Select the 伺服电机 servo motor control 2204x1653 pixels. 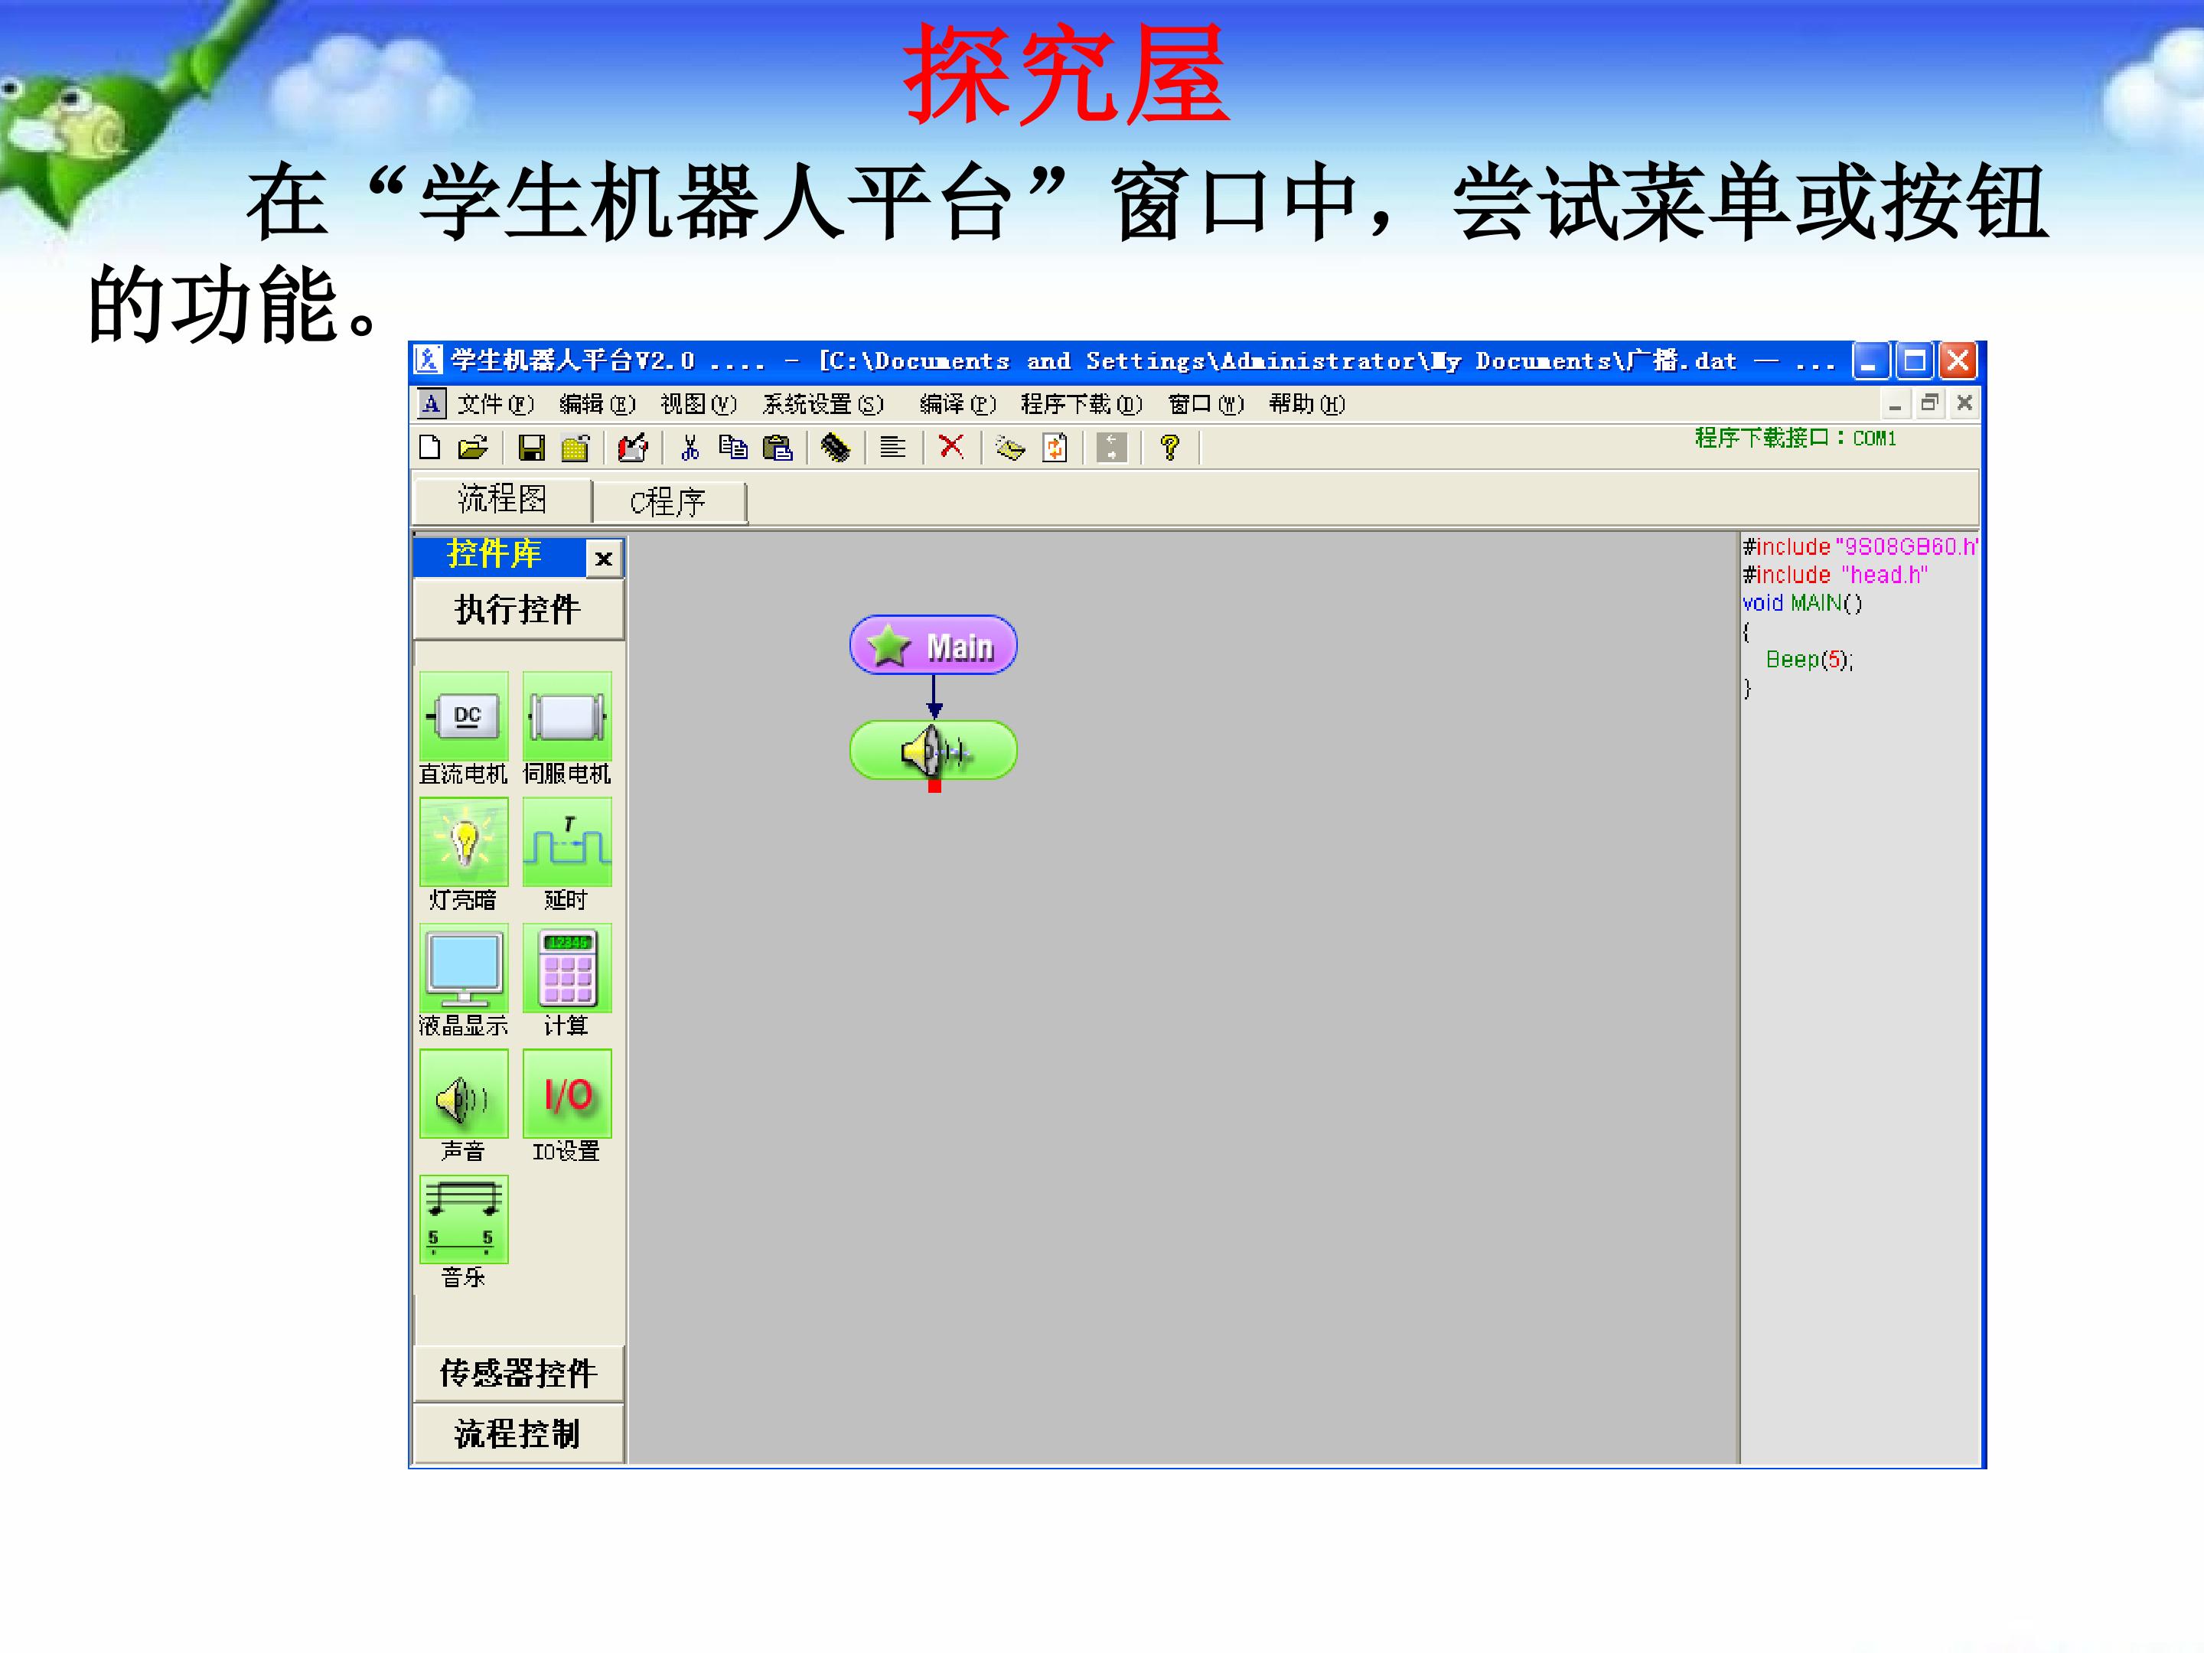tap(567, 717)
